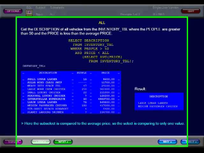Screen dimensions: 204x153
Task: Expand the WHY v explanation
Action: (x=167, y=142)
